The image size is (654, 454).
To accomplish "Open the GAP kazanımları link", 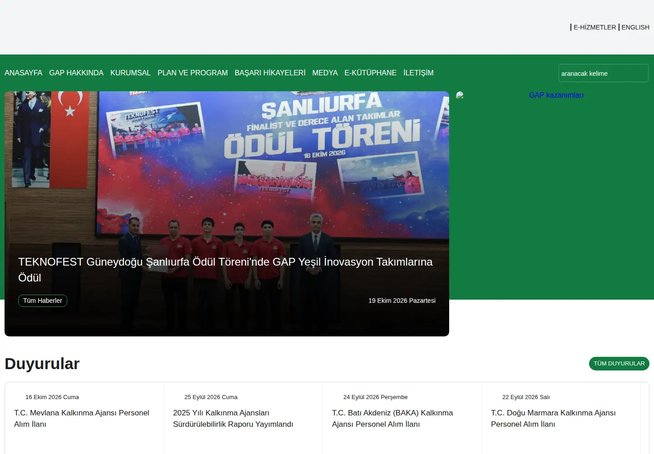I will pyautogui.click(x=556, y=95).
